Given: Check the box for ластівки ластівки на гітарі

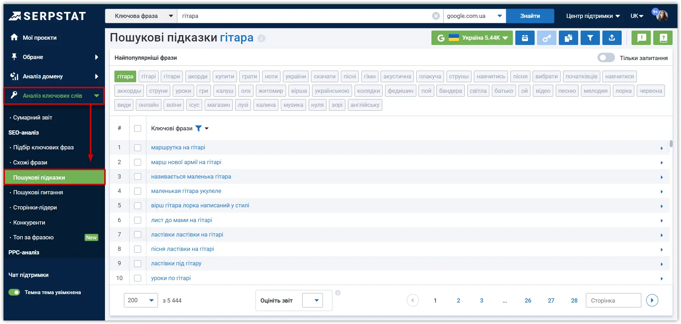Looking at the screenshot, I should tap(138, 234).
